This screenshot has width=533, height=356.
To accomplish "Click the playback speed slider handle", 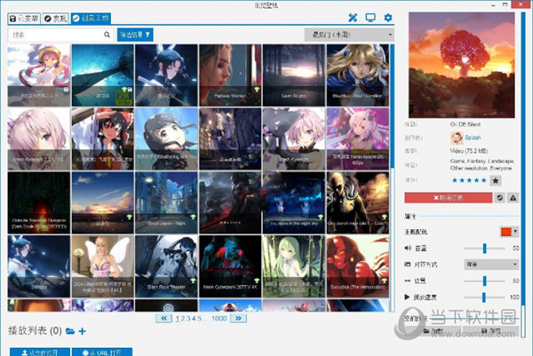I will (483, 297).
